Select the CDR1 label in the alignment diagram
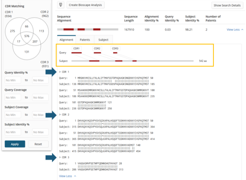 [x=76, y=48]
